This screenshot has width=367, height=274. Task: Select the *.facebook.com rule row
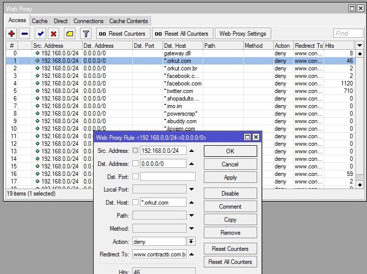tap(180, 83)
